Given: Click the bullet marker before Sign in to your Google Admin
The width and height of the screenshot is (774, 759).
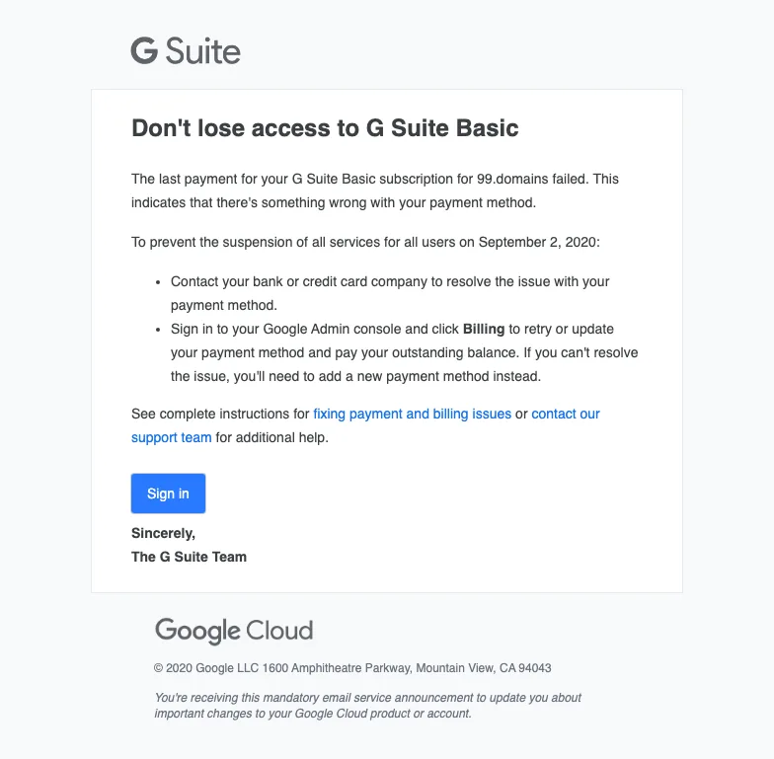Looking at the screenshot, I should 158,330.
